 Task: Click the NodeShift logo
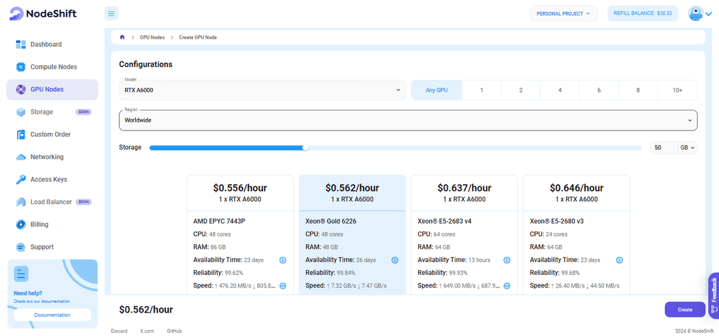(43, 14)
